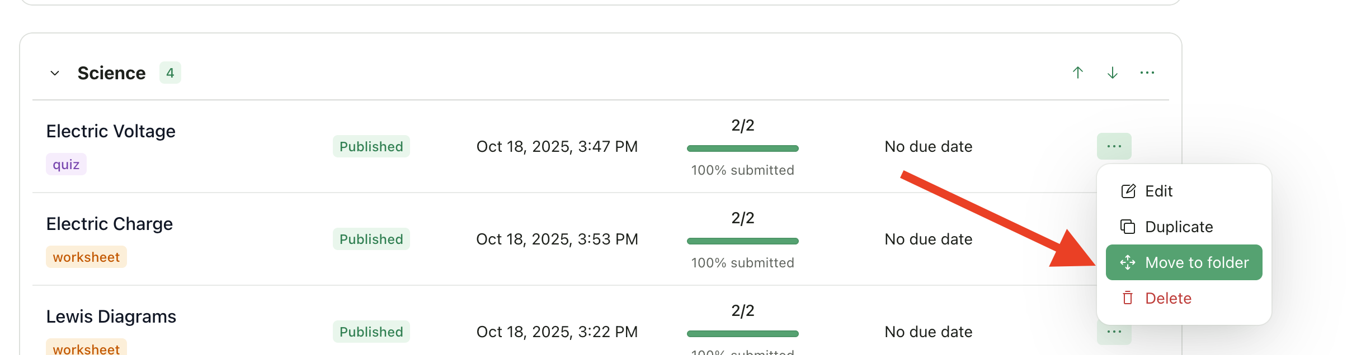The height and width of the screenshot is (355, 1347).
Task: Click the quiz tag under Electric Voltage
Action: coord(65,164)
